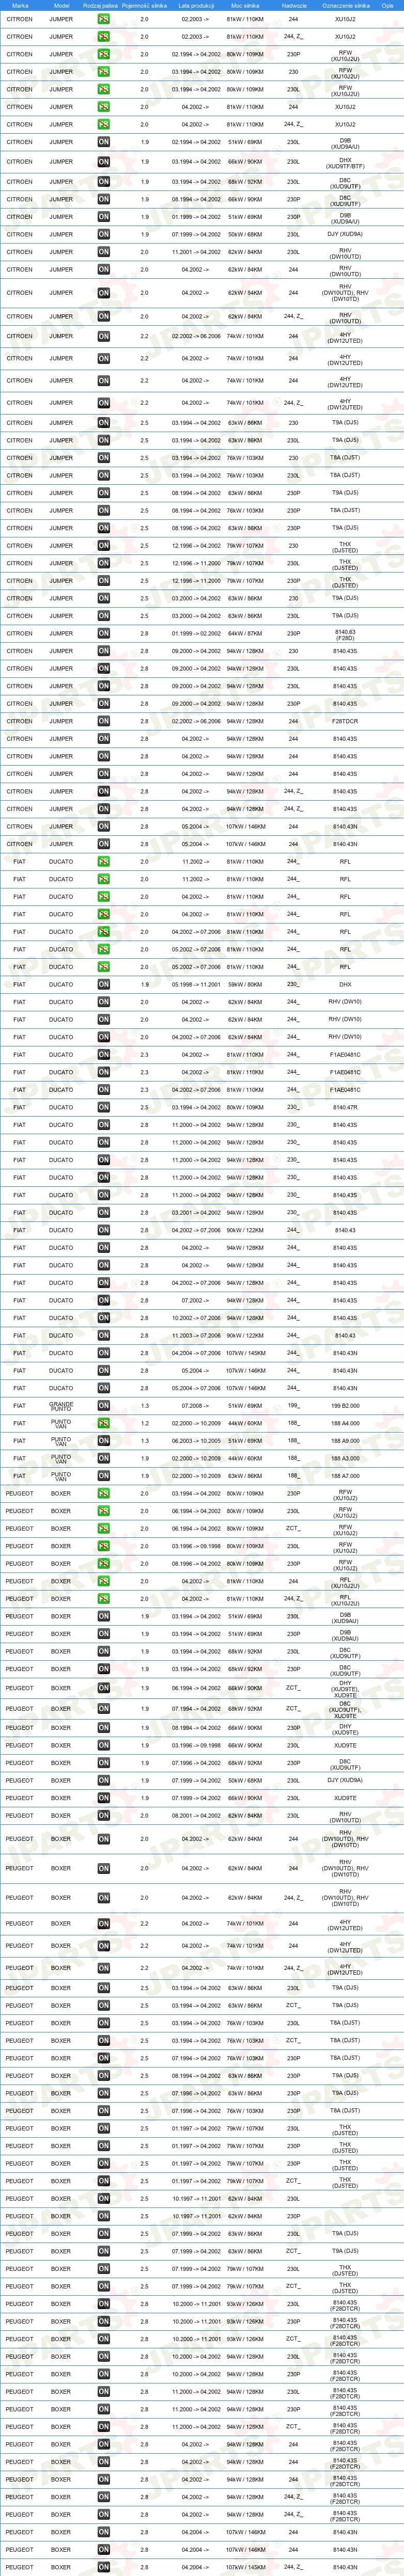This screenshot has width=404, height=2576.
Task: Click the ON icon in Jumper 8140.63 (F28D) row
Action: (104, 633)
